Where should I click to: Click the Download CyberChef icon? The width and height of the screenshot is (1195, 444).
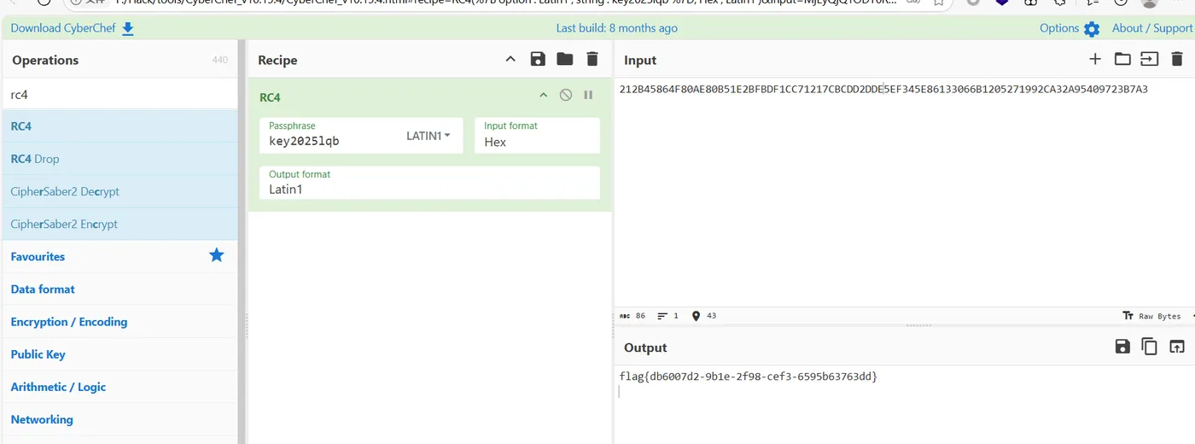tap(128, 29)
